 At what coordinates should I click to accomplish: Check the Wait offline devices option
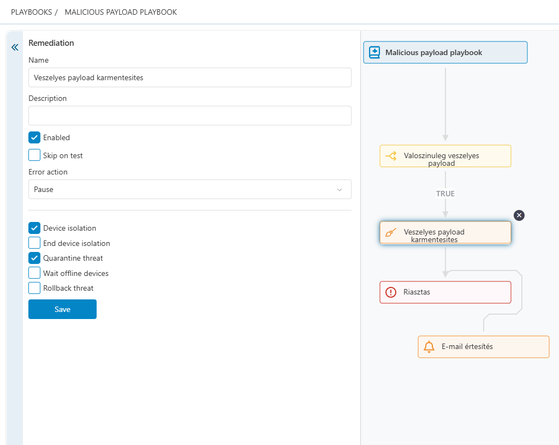pos(34,273)
